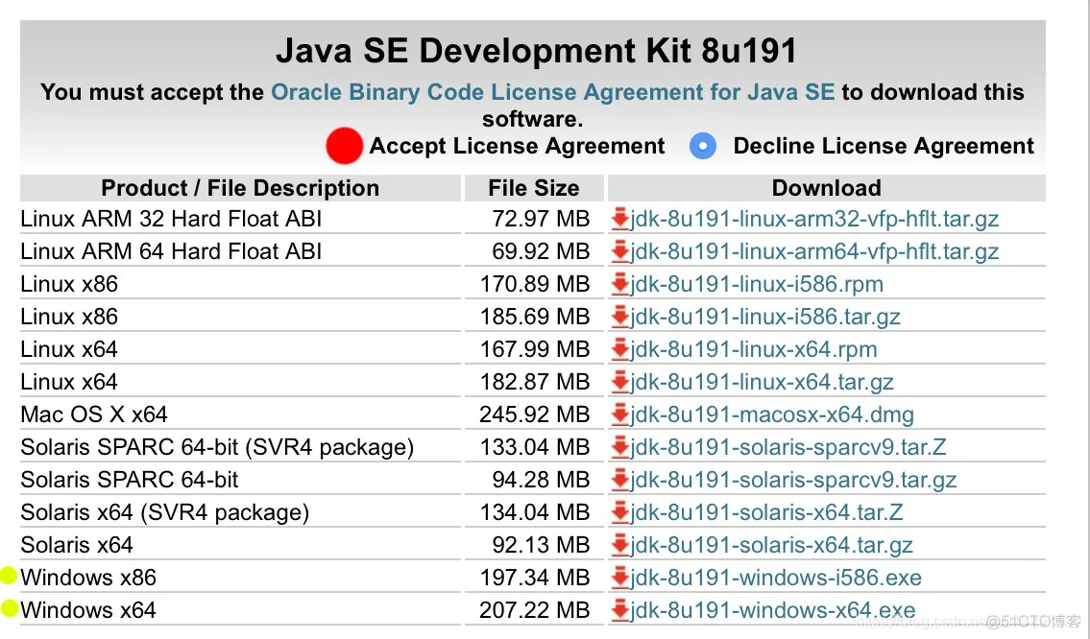The image size is (1090, 639).
Task: Click the File Size column header
Action: pos(534,187)
